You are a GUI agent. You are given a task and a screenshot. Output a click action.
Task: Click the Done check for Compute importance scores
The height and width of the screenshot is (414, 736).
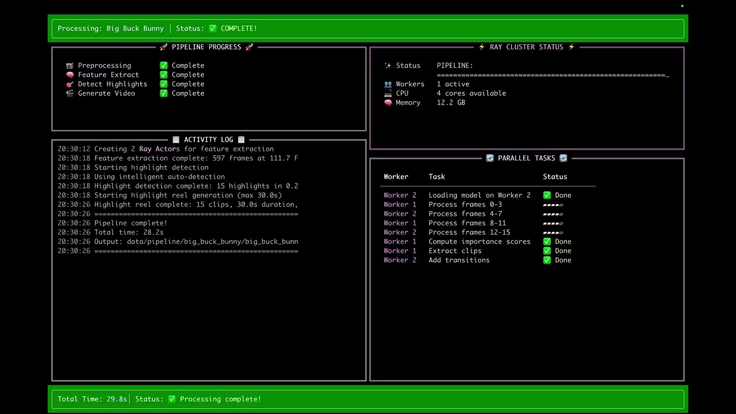tap(547, 241)
